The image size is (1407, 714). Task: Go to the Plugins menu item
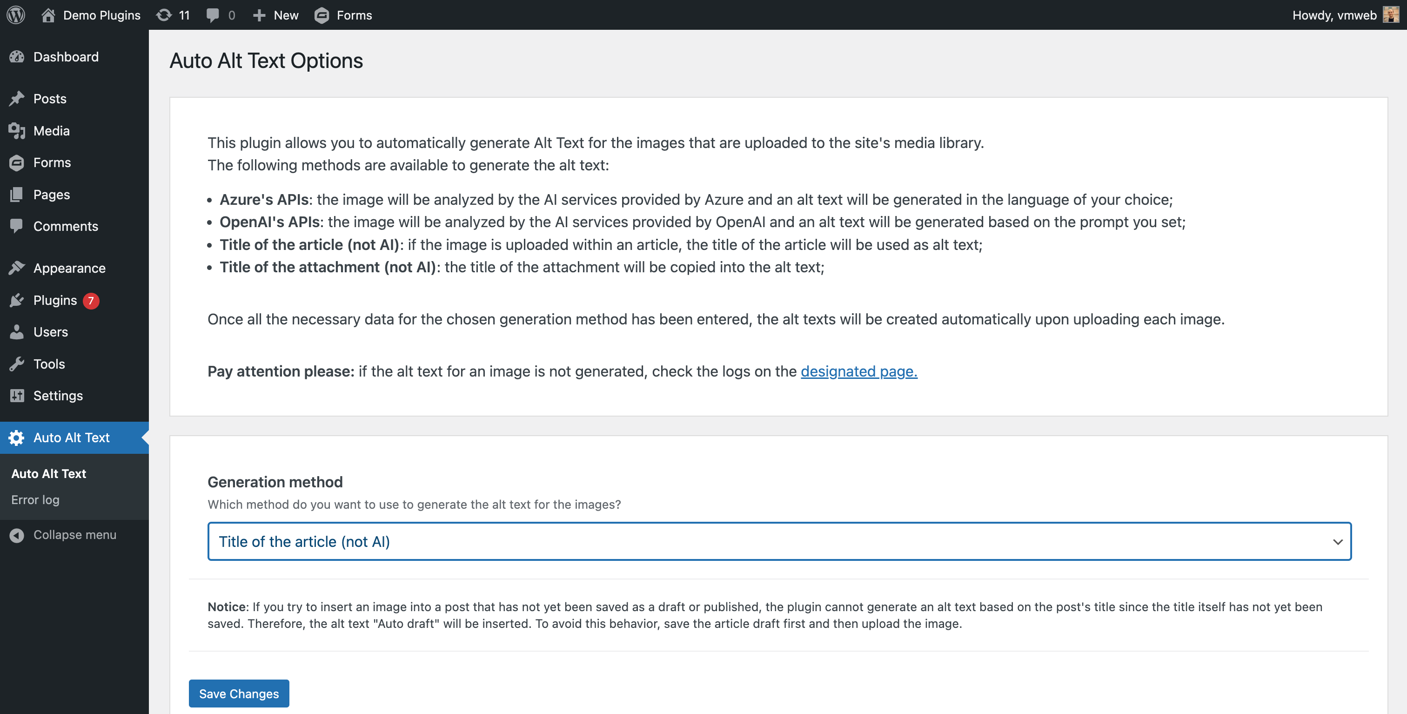55,300
